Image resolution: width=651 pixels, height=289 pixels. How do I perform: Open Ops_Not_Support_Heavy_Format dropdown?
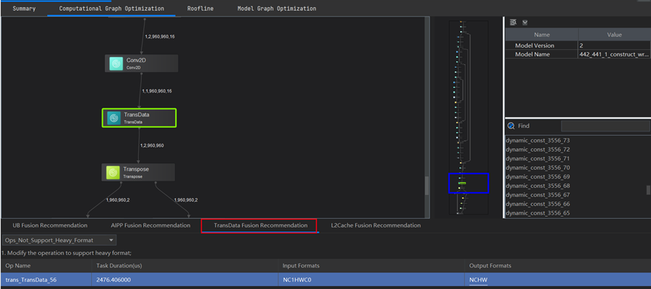pyautogui.click(x=59, y=241)
